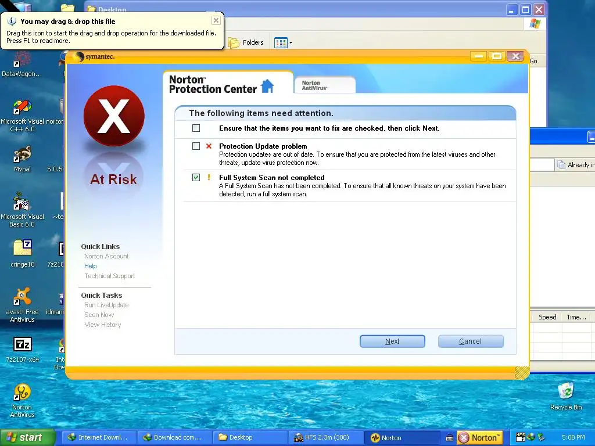Click the Already in text in the download window
The height and width of the screenshot is (446, 595).
pyautogui.click(x=581, y=164)
